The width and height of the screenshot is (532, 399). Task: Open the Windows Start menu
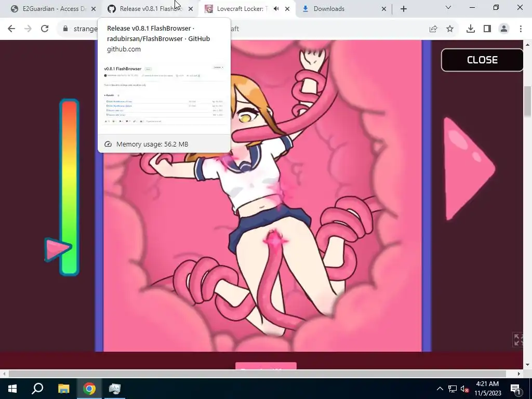coord(12,389)
